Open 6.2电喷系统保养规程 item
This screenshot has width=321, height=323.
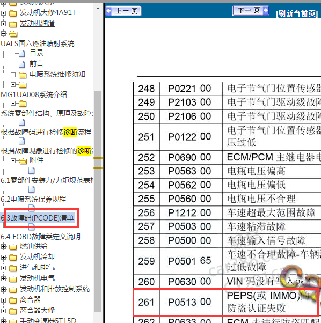33,199
